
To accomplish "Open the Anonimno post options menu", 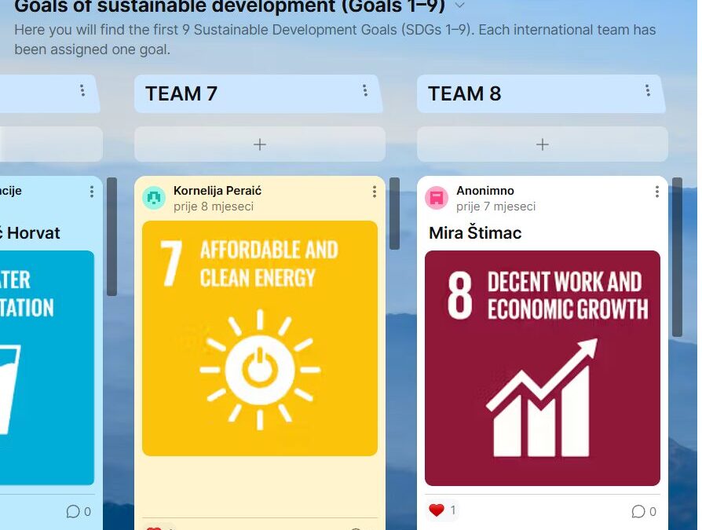I will point(656,192).
